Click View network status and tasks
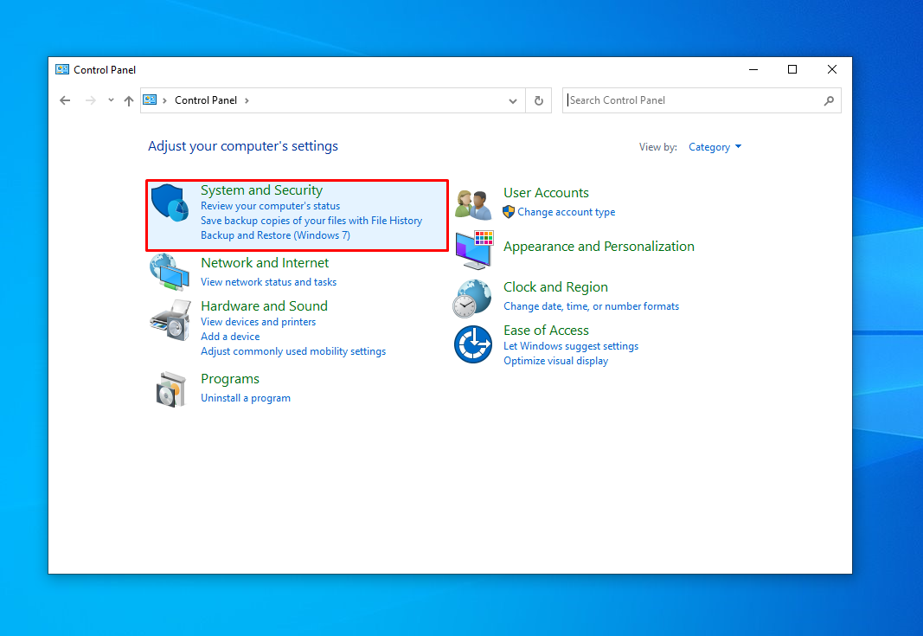Screen dimensions: 923x636 [268, 282]
